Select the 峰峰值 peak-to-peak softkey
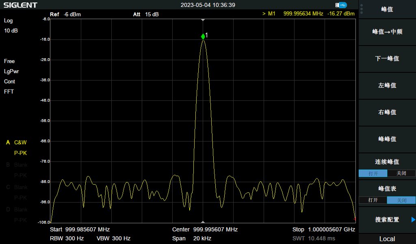 pos(387,139)
